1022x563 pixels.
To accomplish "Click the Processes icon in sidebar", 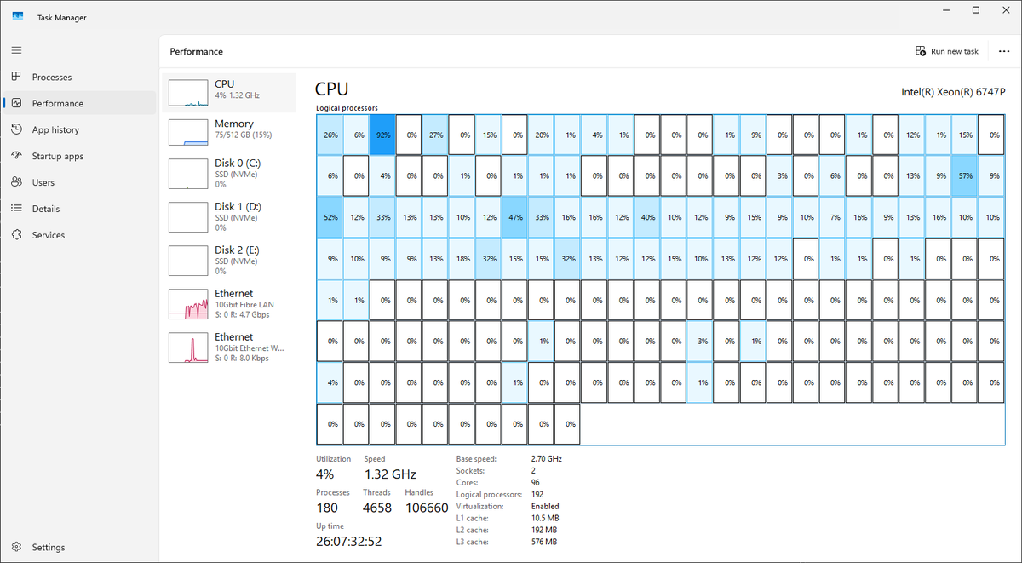I will (x=16, y=77).
